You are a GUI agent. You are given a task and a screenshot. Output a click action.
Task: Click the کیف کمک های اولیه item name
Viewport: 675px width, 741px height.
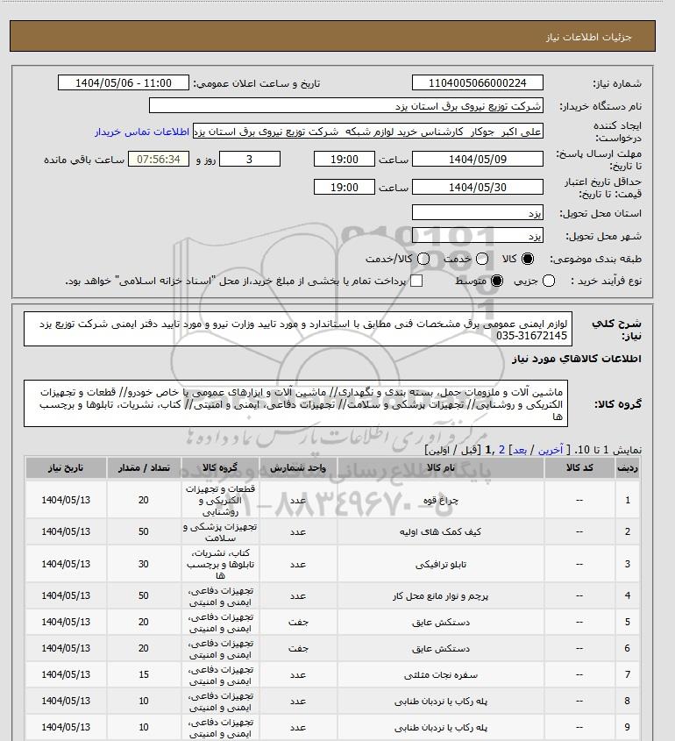click(x=441, y=531)
